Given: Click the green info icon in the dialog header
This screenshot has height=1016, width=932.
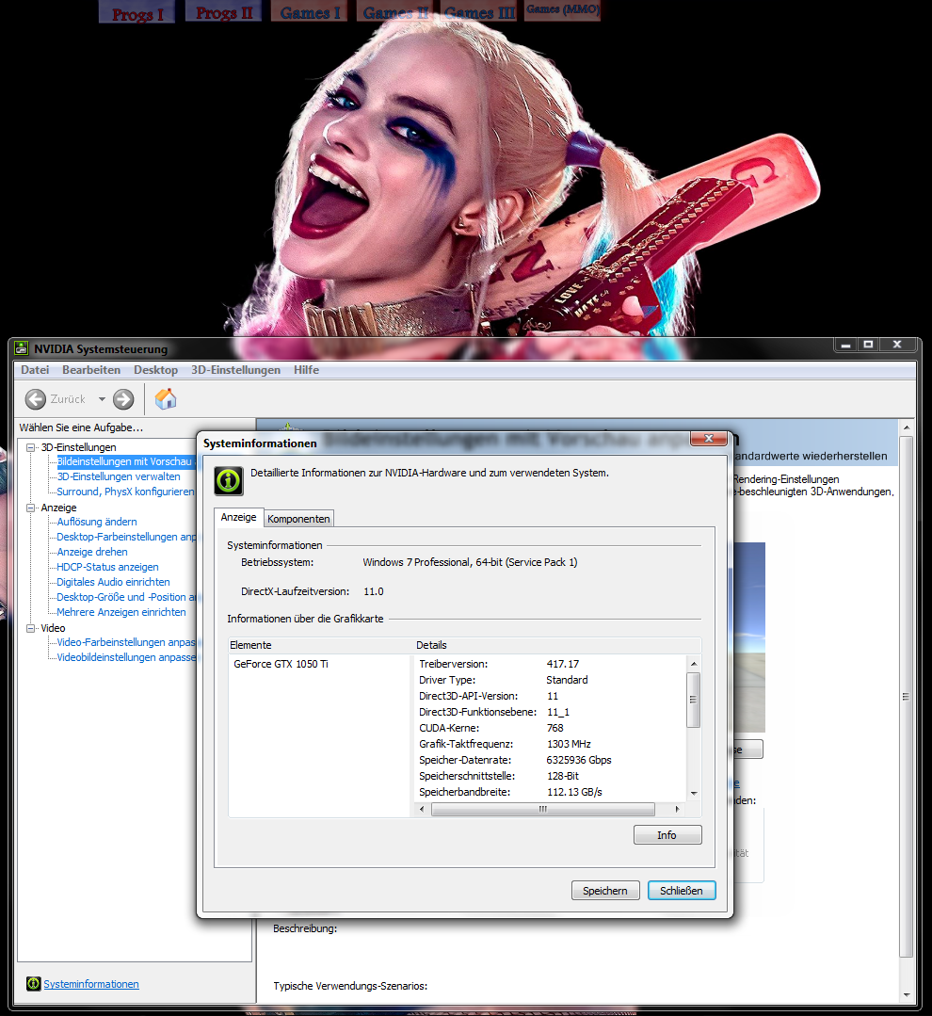Looking at the screenshot, I should pos(228,480).
